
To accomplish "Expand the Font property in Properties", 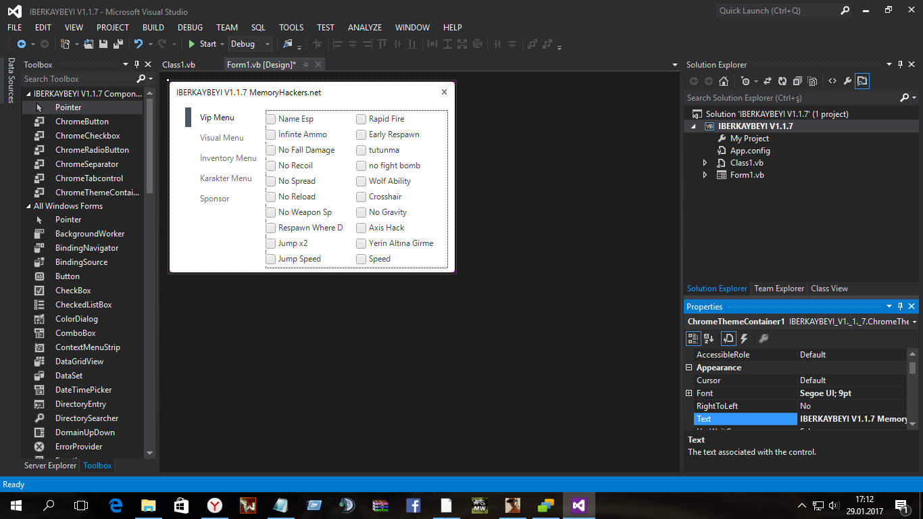I will 689,393.
